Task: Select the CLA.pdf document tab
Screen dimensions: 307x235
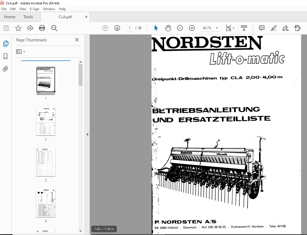Action: (x=65, y=17)
